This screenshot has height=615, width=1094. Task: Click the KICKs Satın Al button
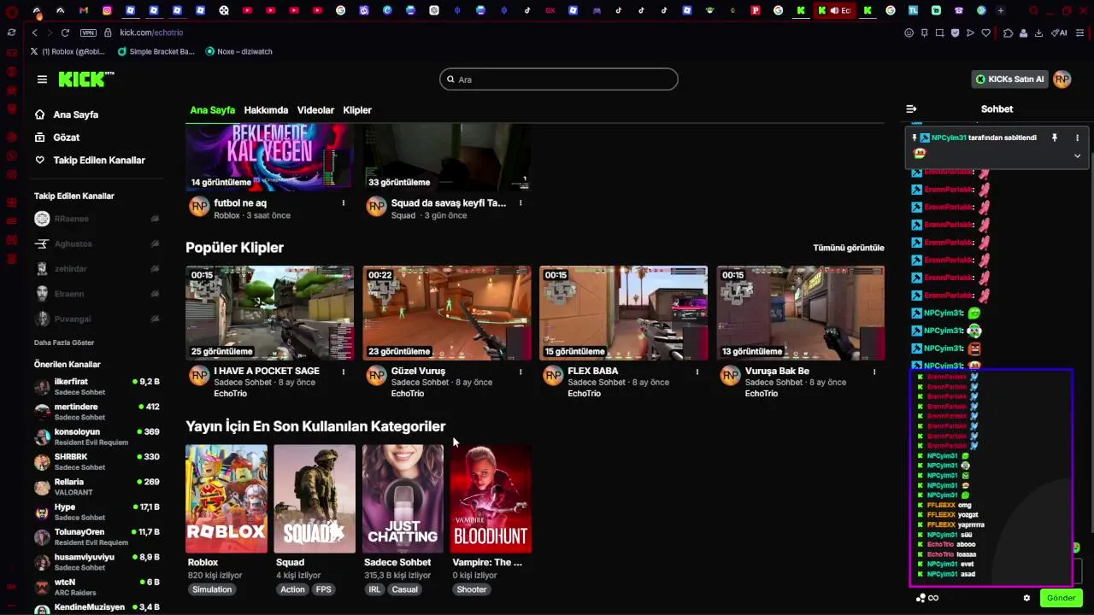[1010, 79]
